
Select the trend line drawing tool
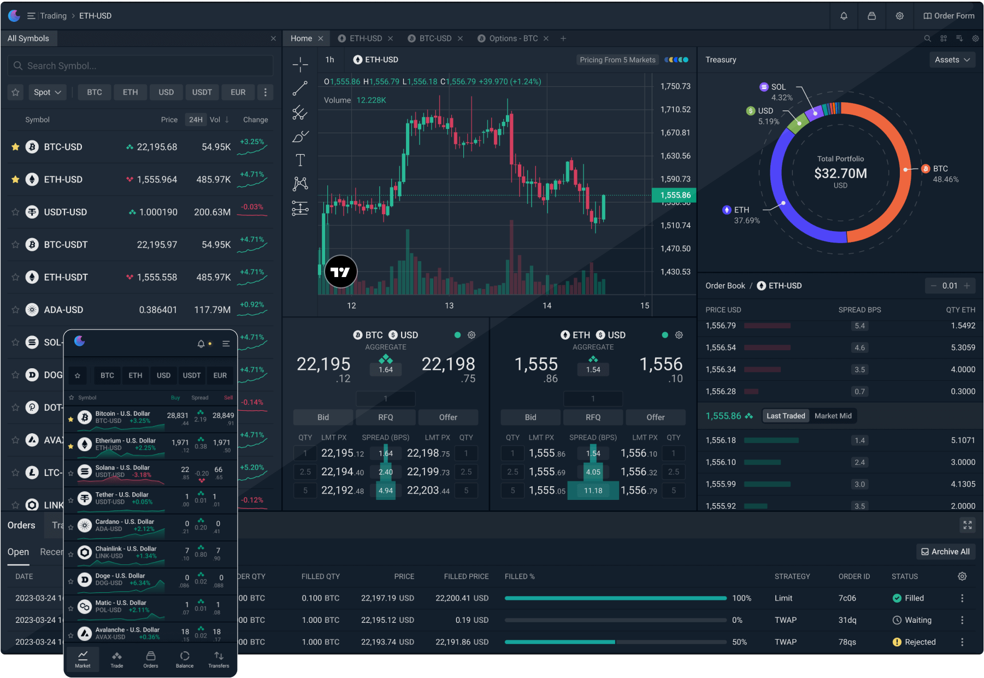(300, 87)
